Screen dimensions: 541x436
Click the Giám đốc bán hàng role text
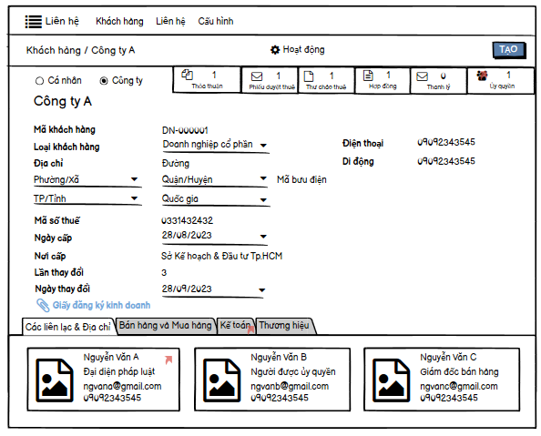[459, 372]
